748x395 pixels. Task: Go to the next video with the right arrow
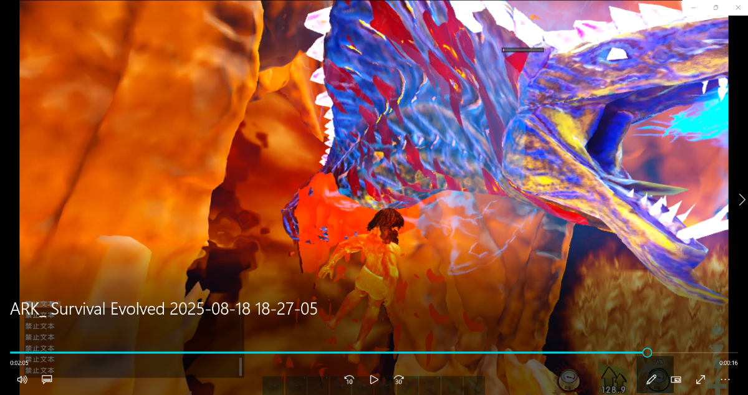pyautogui.click(x=742, y=199)
